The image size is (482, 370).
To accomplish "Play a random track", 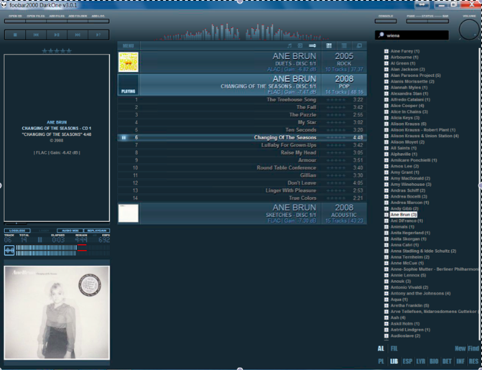I will (x=98, y=35).
